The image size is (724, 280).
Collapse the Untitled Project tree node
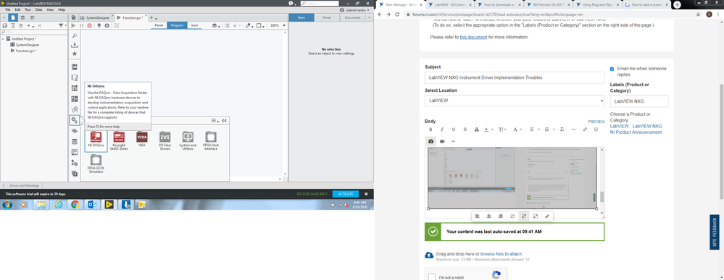tap(3, 39)
